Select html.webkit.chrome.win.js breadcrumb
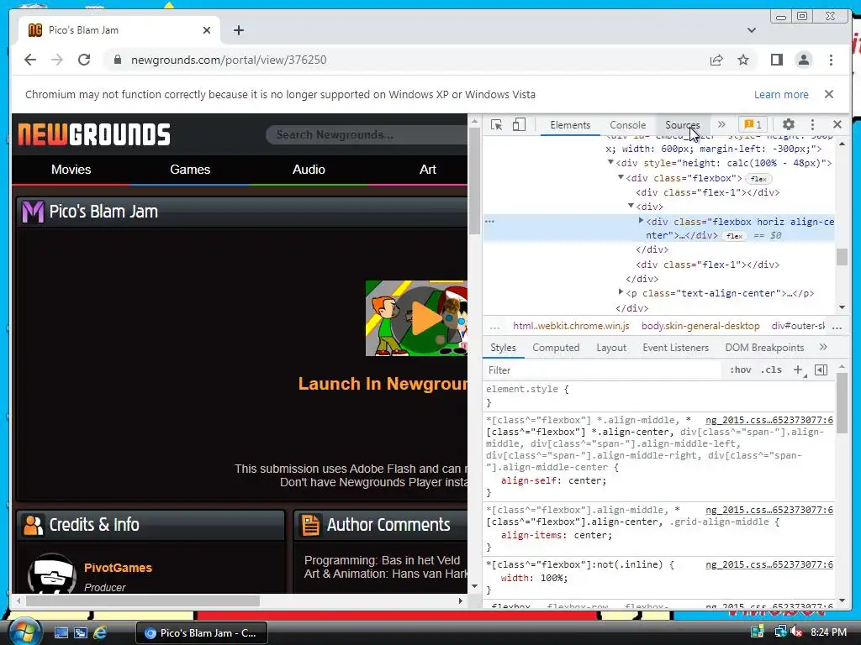 pos(571,326)
